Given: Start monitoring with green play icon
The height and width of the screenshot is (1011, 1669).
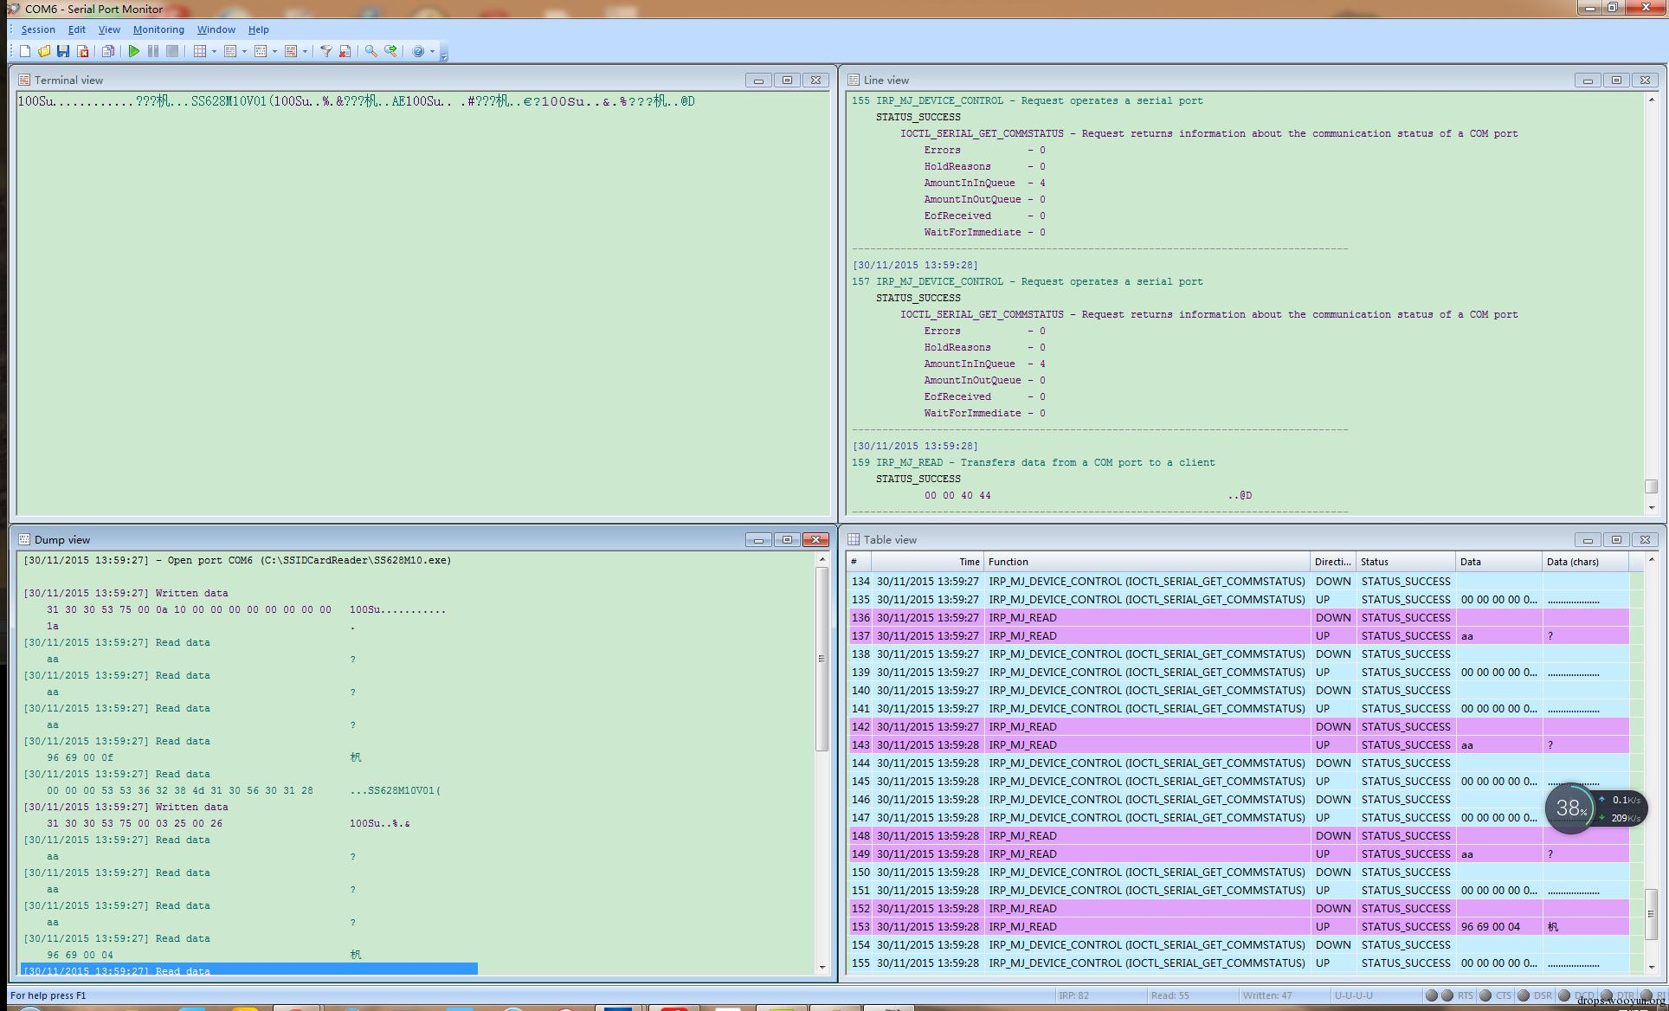Looking at the screenshot, I should [x=134, y=52].
